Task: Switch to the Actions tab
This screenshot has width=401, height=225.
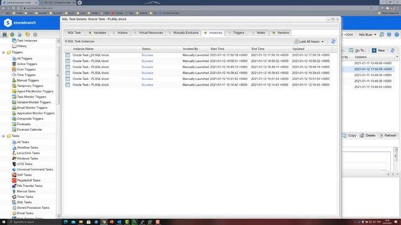Action: click(120, 33)
